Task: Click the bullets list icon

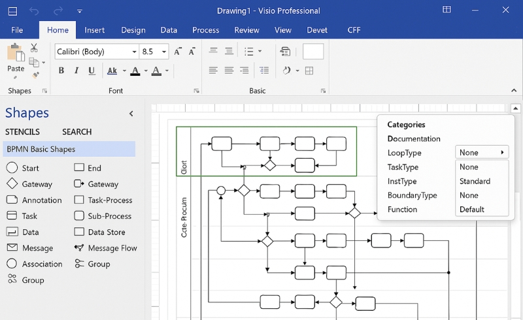Action: coord(249,52)
